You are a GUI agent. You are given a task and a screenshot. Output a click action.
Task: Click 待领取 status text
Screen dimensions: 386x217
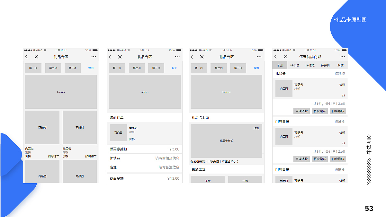point(340,74)
